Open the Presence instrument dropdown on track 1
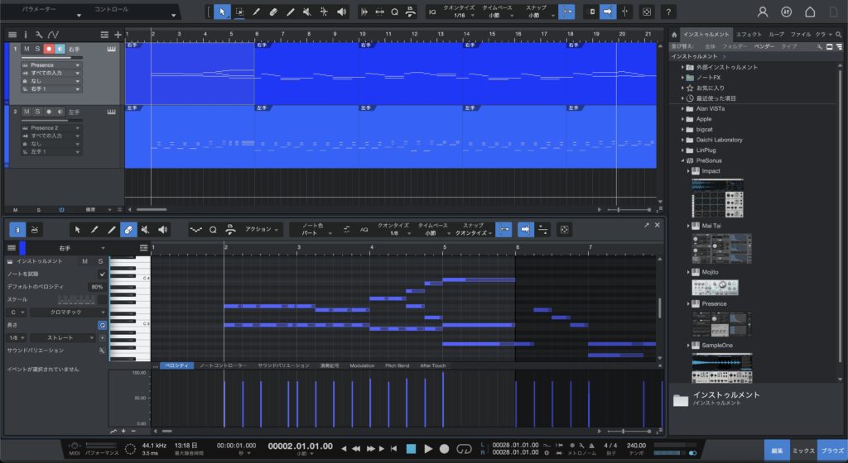The image size is (848, 463). coord(55,65)
